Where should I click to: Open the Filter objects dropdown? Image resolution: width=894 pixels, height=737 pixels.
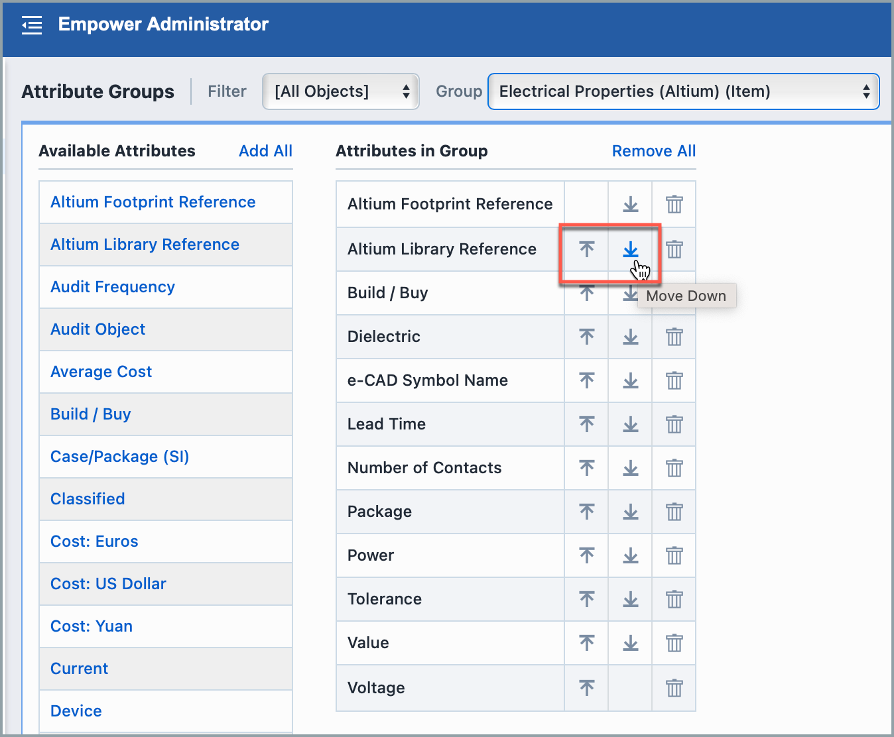pos(340,91)
